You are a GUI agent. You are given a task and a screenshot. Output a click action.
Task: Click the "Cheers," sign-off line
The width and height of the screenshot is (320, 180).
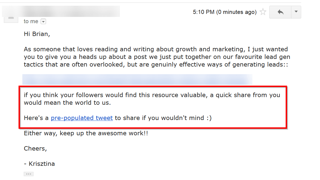pyautogui.click(x=35, y=149)
